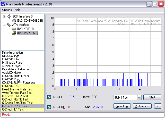This screenshot has height=118, width=165.
Task: Open AudioCD Player function
Action: [12, 66]
